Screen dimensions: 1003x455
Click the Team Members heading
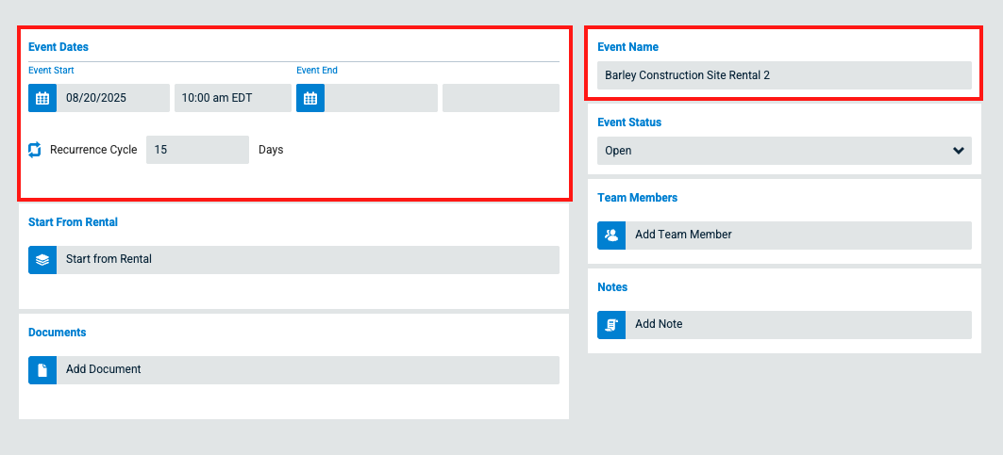(637, 198)
